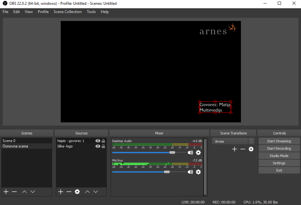Viewport: 301px width, 205px height.
Task: Open the Scene Collection menu
Action: [68, 12]
